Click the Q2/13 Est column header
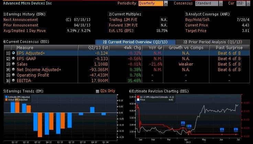Screen dimensions: 253x144 [93, 47]
